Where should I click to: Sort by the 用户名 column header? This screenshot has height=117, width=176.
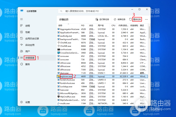pyautogui.click(x=103, y=26)
